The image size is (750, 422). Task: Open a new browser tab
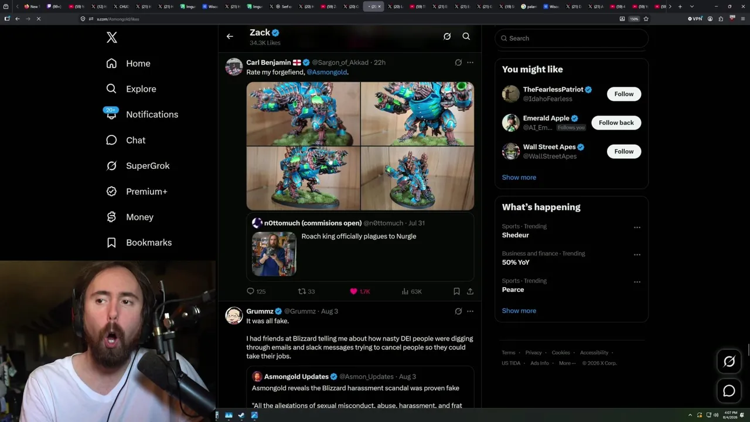pos(680,6)
